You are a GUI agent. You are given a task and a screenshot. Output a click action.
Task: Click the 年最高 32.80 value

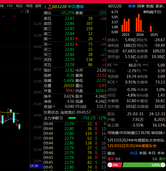[131, 101]
